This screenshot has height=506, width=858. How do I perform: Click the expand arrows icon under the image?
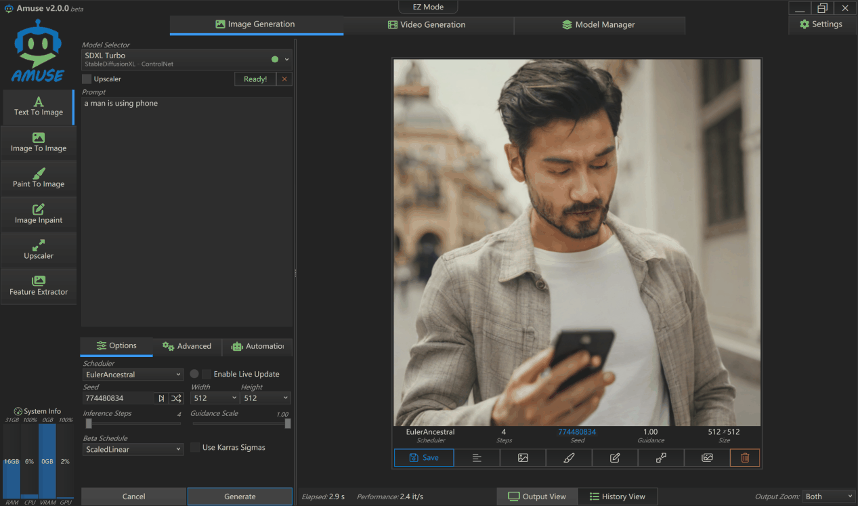click(661, 458)
